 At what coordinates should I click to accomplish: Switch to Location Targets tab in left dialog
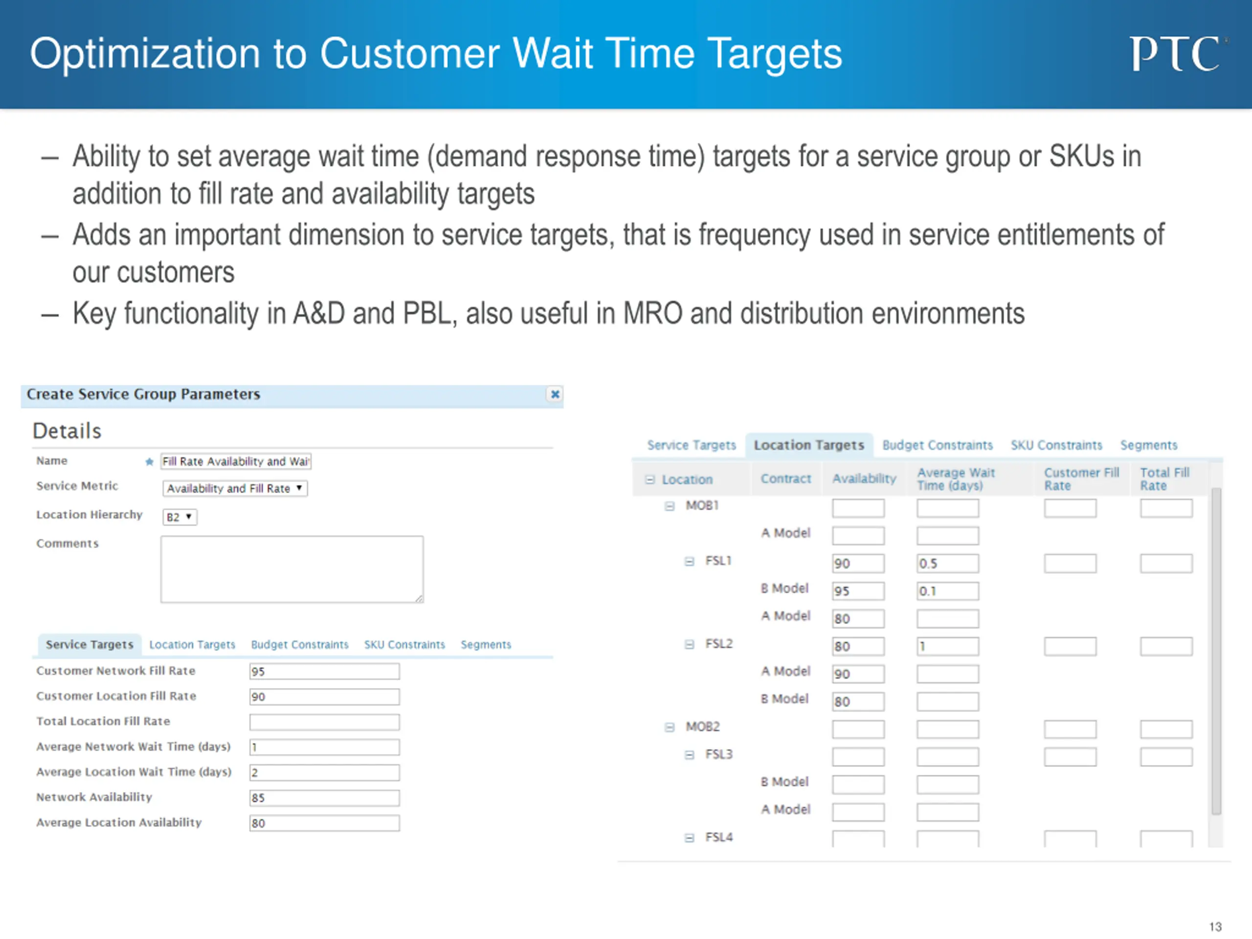click(192, 645)
